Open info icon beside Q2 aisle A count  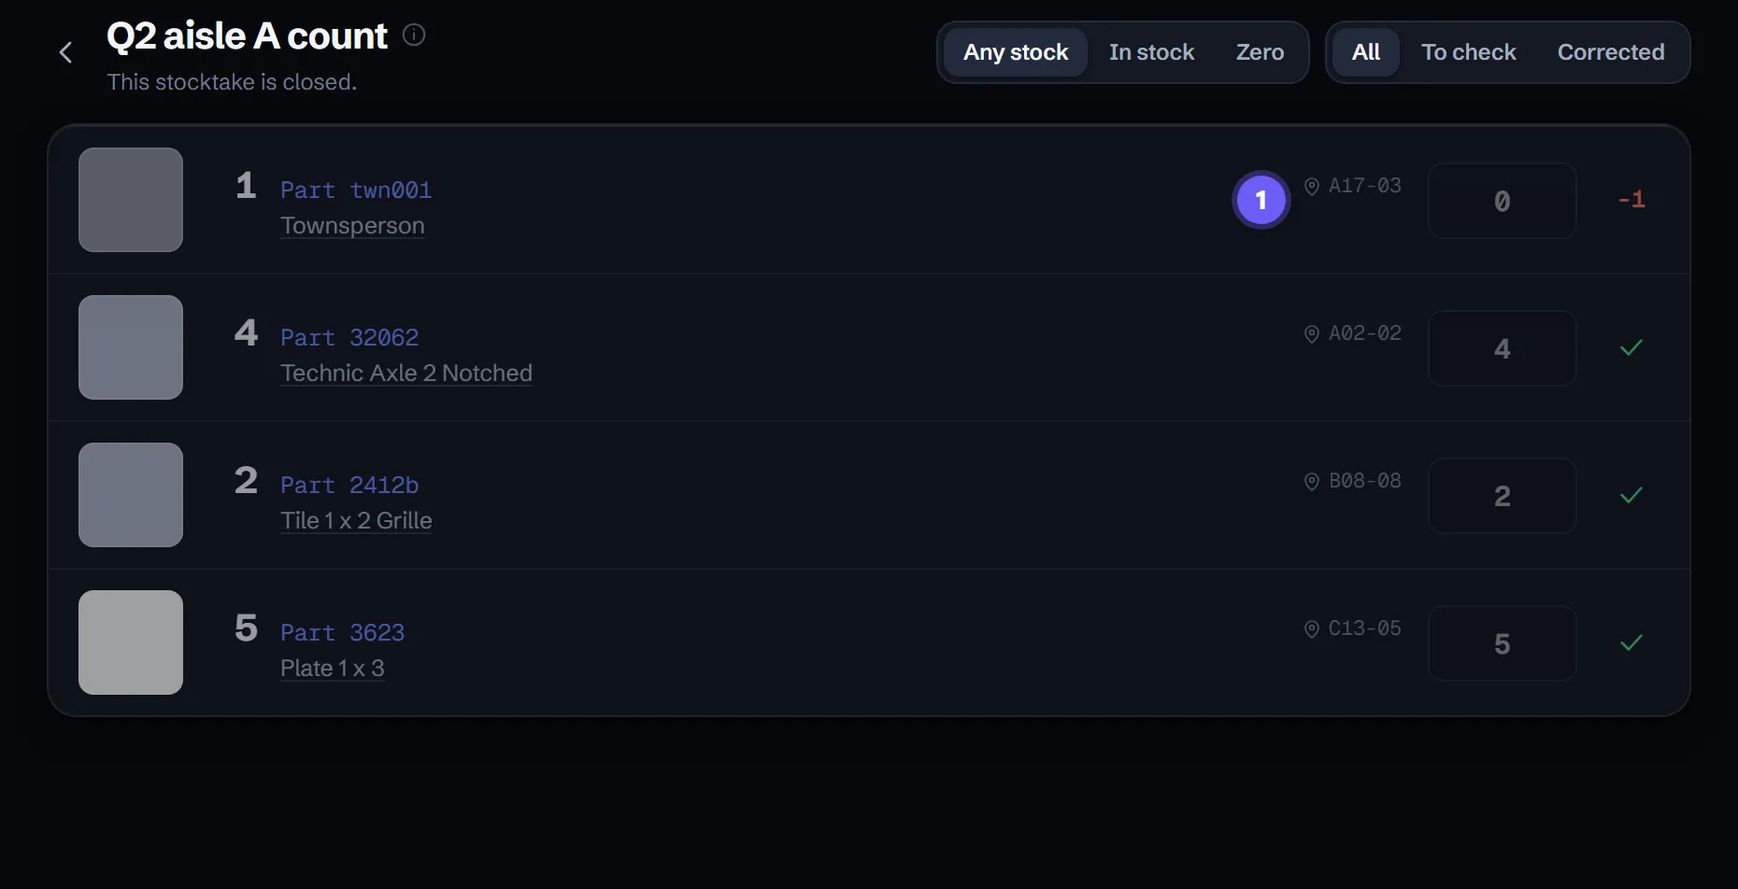tap(414, 35)
